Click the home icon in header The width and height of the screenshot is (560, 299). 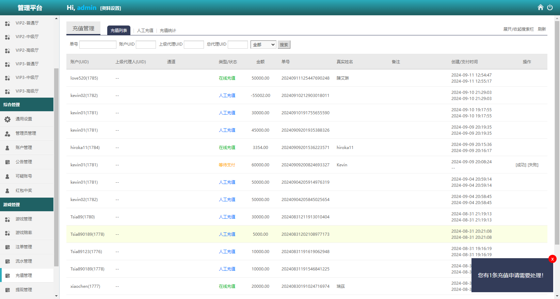tap(540, 7)
